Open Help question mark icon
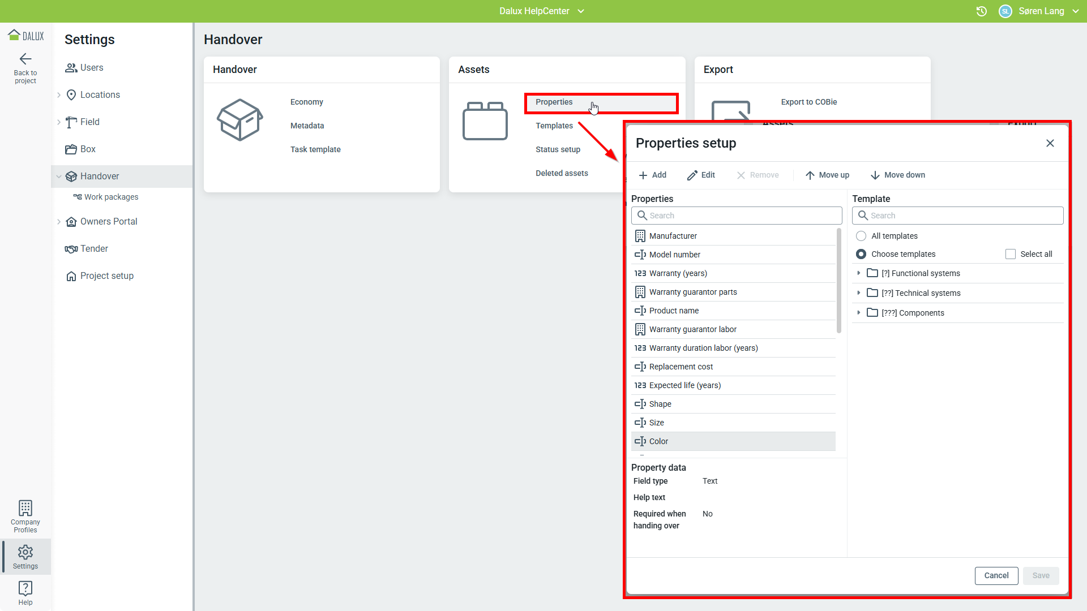The width and height of the screenshot is (1087, 611). [25, 588]
